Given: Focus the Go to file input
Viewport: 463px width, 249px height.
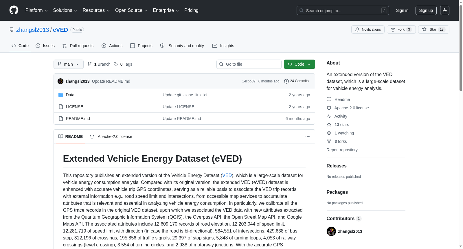Looking at the screenshot, I should (x=249, y=64).
